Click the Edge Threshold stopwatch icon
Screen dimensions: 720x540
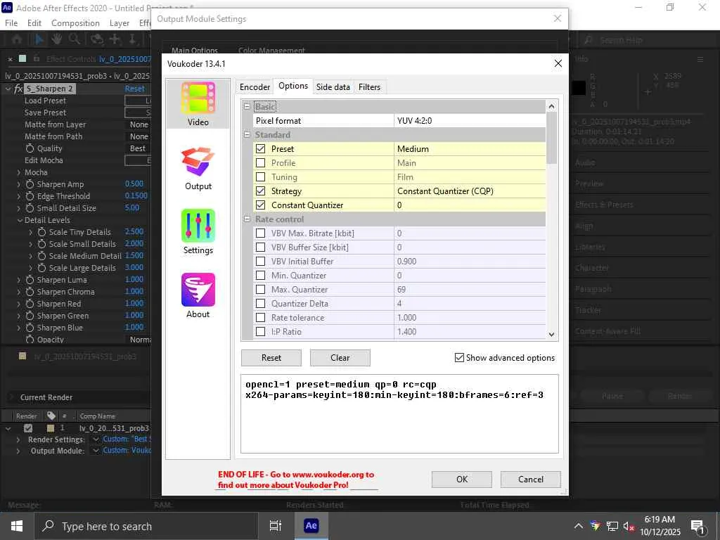pyautogui.click(x=30, y=196)
